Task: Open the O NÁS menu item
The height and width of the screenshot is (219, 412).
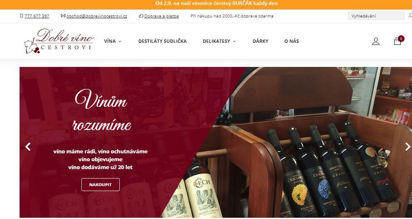Action: 292,41
